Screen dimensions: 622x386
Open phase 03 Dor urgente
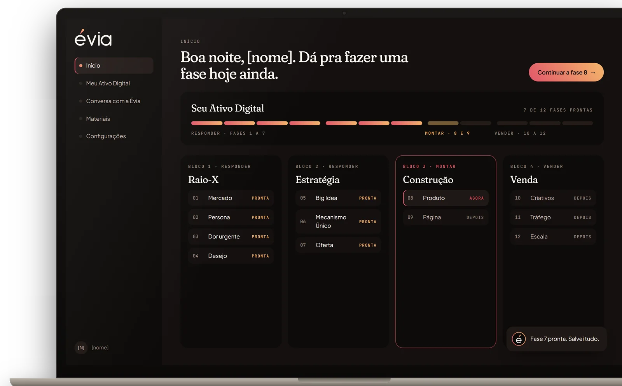(231, 236)
